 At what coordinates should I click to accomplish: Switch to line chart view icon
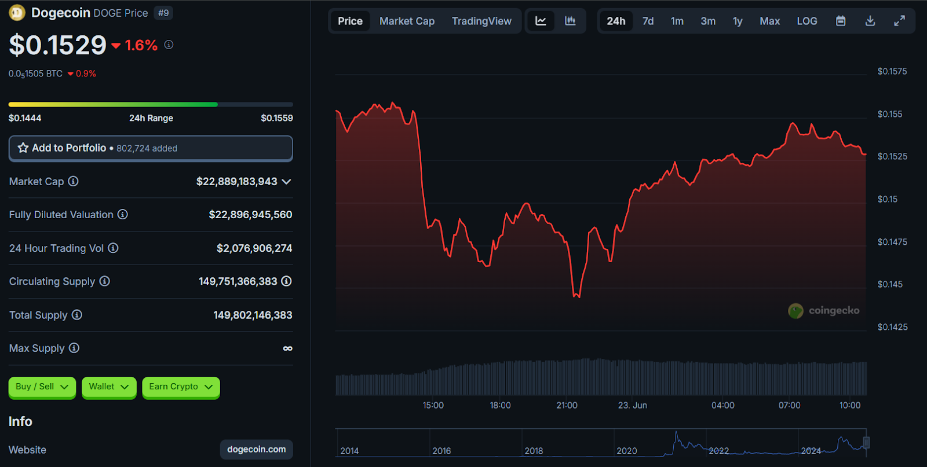tap(541, 21)
